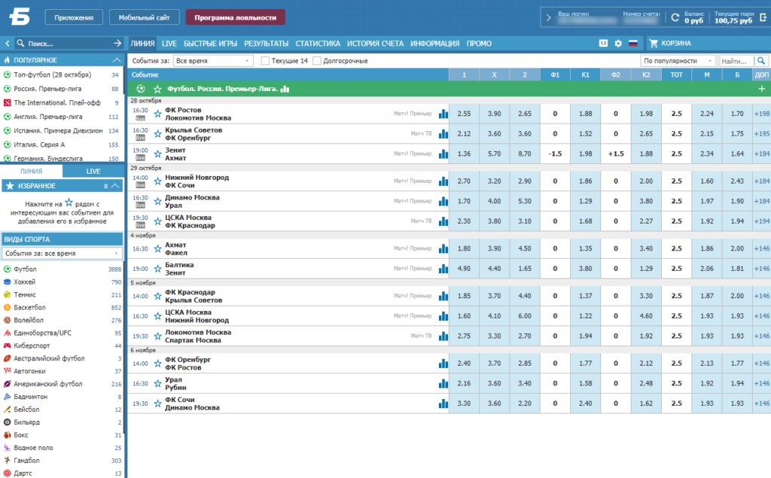Pick the draw odds 3.20 for Нижний Новгород – ФК Сочи
771x478 pixels.
[494, 181]
